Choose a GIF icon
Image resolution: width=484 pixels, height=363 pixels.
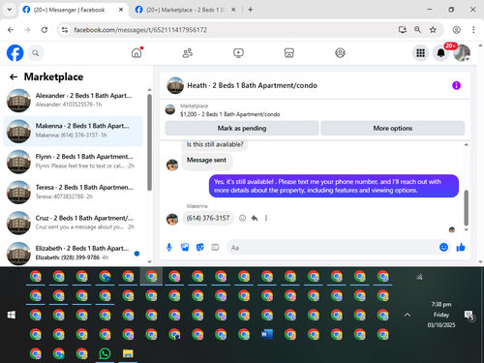(x=215, y=248)
